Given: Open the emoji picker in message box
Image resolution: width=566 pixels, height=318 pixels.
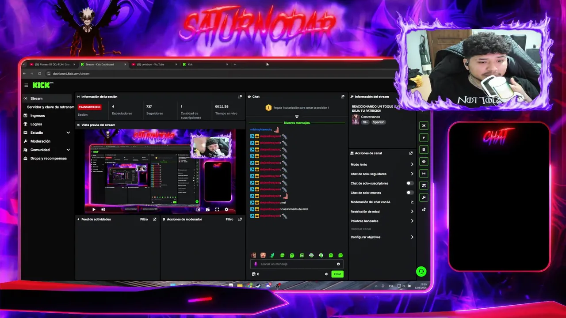Looking at the screenshot, I should [338, 264].
